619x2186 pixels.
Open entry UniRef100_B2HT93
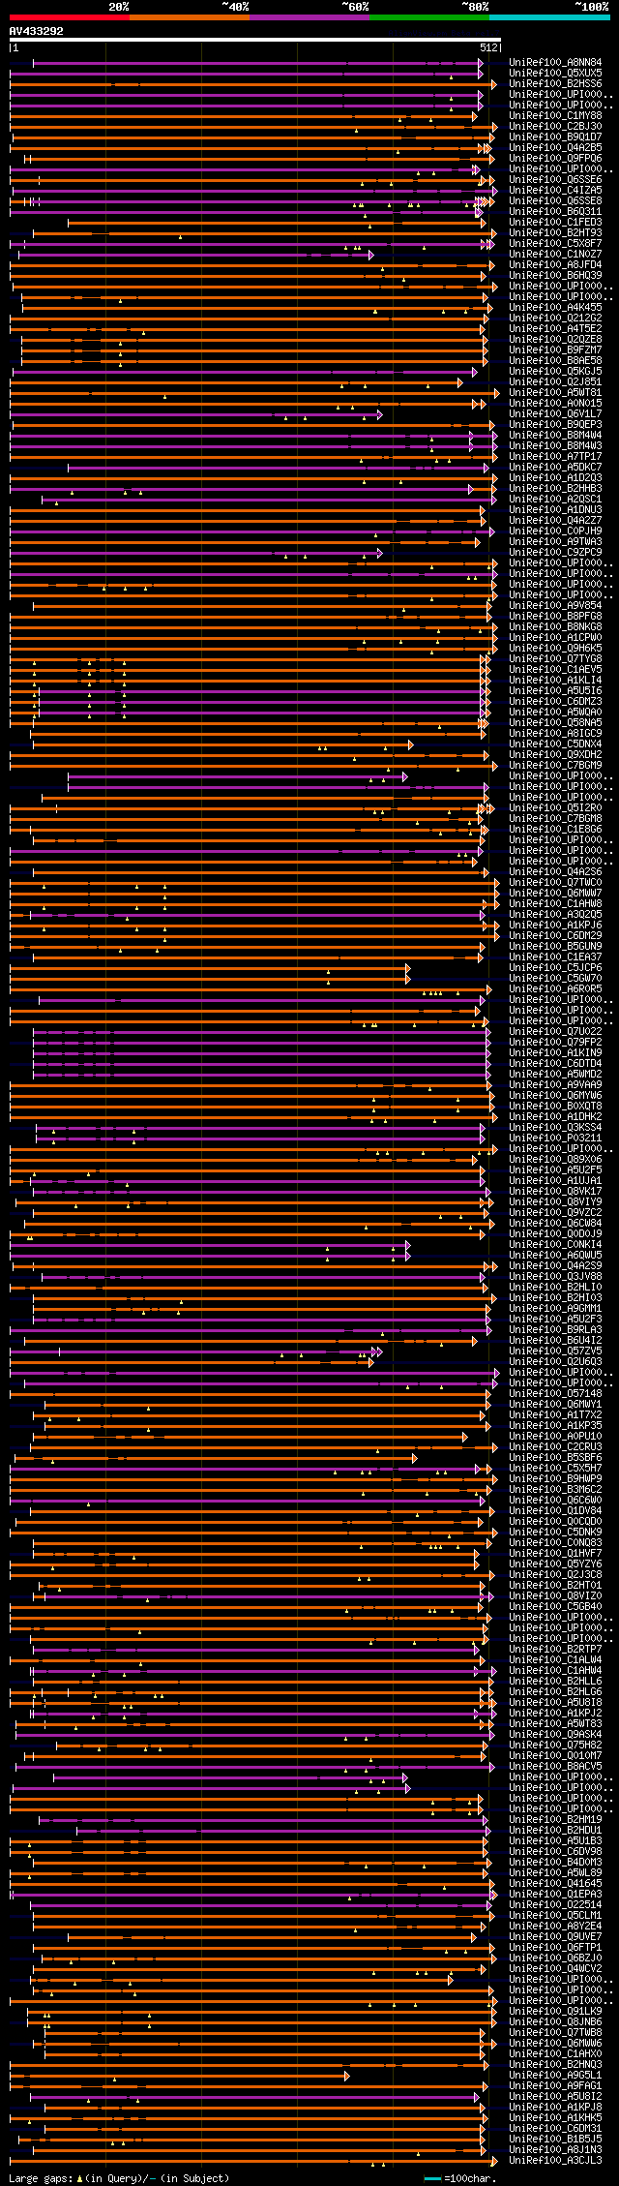(x=555, y=232)
